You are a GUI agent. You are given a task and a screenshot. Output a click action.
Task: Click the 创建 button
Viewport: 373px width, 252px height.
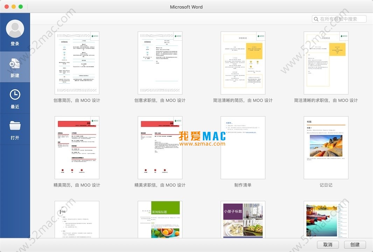(x=355, y=245)
